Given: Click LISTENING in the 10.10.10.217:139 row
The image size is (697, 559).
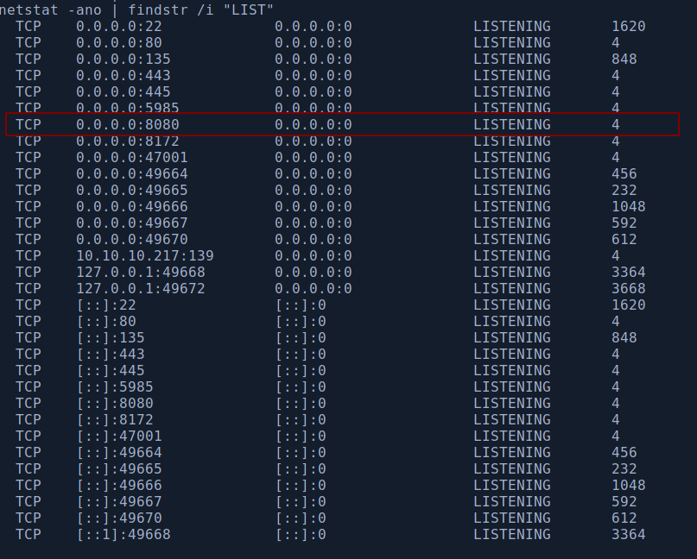Looking at the screenshot, I should [511, 255].
